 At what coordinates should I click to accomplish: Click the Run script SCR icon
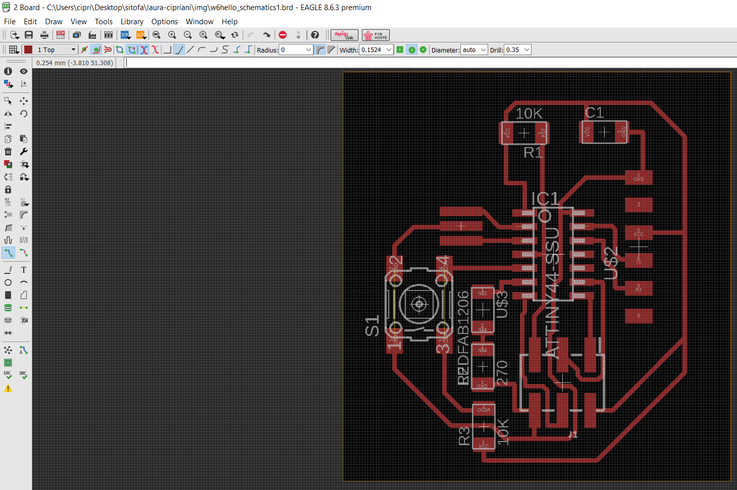125,35
